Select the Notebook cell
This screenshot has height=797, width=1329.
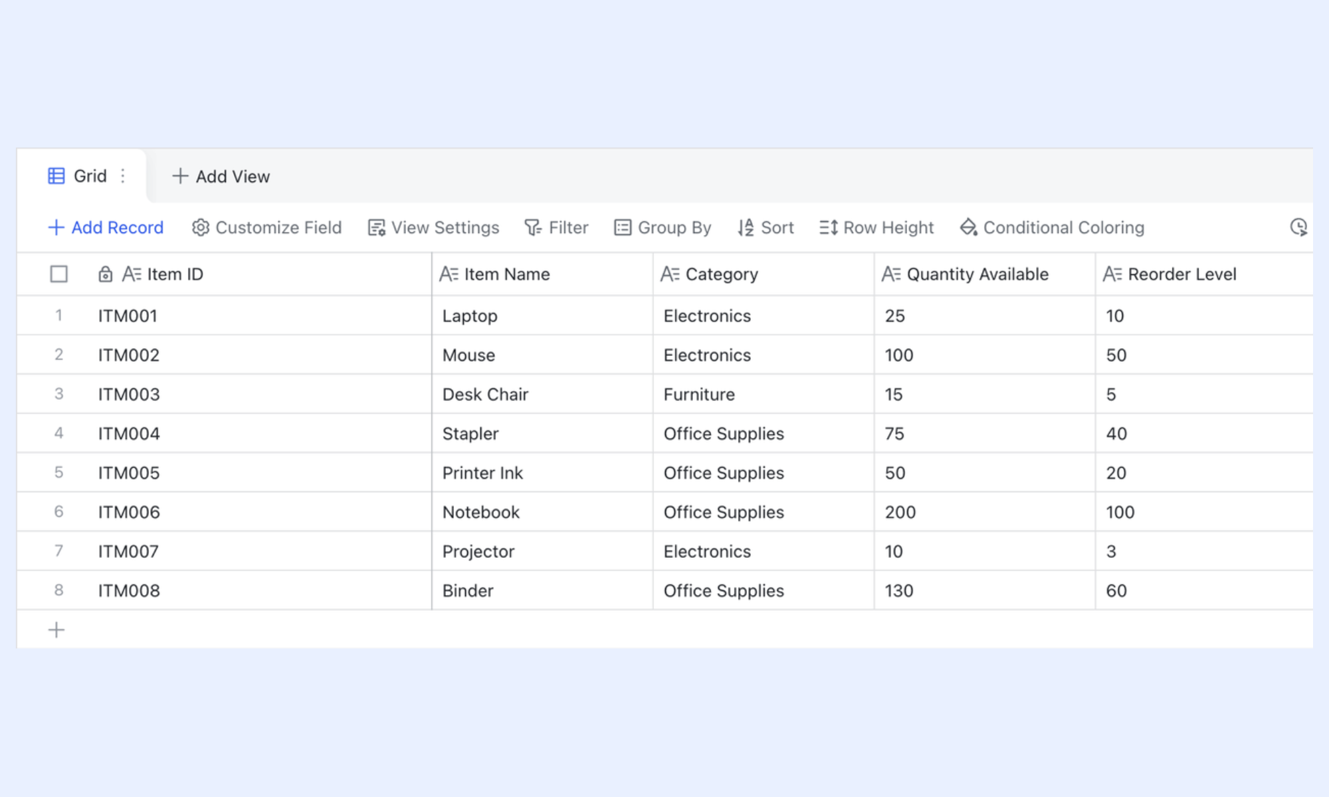pos(542,511)
